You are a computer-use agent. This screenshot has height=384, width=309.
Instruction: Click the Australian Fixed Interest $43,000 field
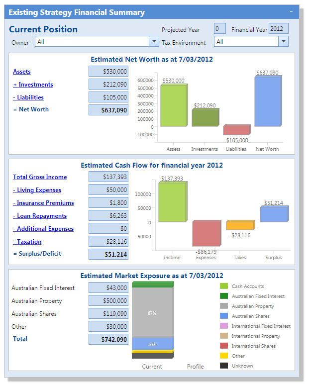pos(108,288)
